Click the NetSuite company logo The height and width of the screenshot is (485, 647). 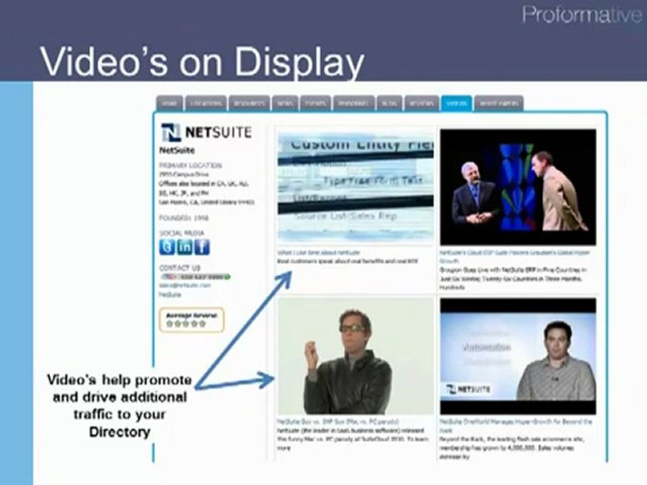tap(206, 133)
